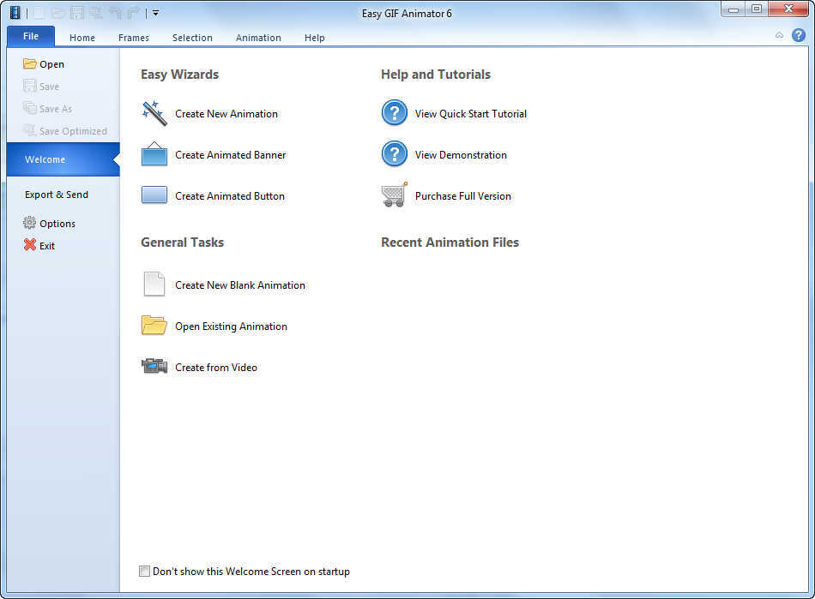Click the red X Exit icon
815x599 pixels.
(30, 245)
